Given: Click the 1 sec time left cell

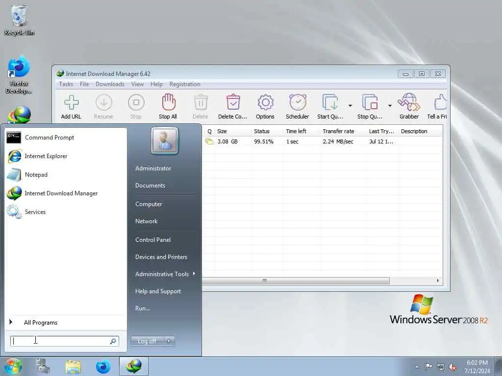Looking at the screenshot, I should point(292,141).
